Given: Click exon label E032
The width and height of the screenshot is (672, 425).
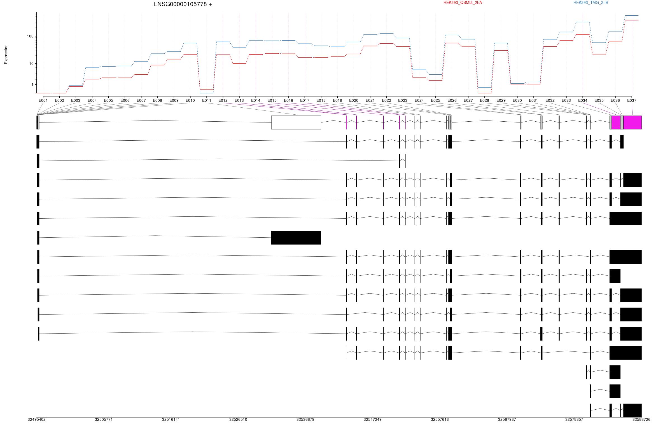Looking at the screenshot, I should pyautogui.click(x=550, y=100).
